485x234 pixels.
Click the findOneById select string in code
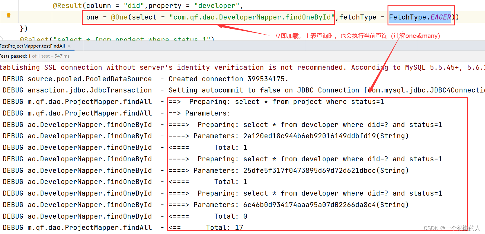pos(252,17)
